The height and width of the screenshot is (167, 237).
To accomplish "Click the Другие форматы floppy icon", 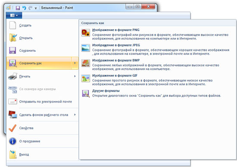I will pyautogui.click(x=86, y=93).
